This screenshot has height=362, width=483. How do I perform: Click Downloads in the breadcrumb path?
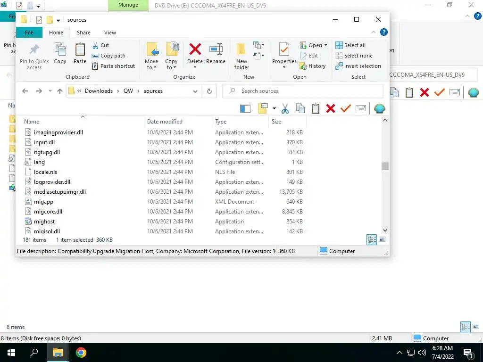pos(99,91)
